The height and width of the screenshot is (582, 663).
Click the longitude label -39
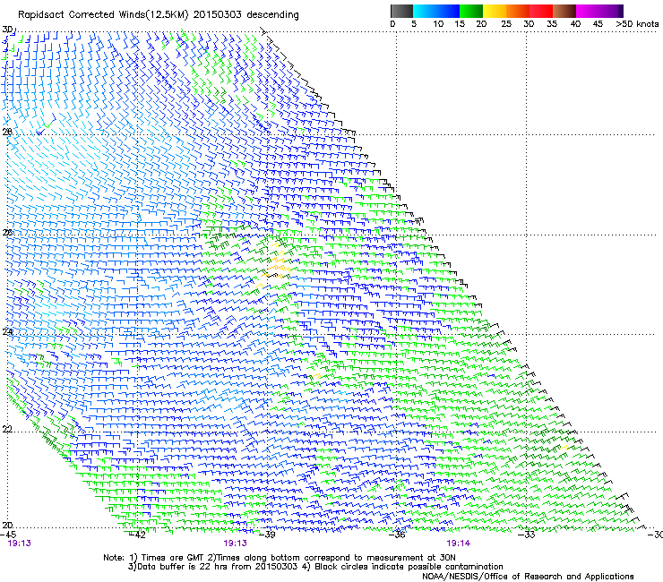267,535
